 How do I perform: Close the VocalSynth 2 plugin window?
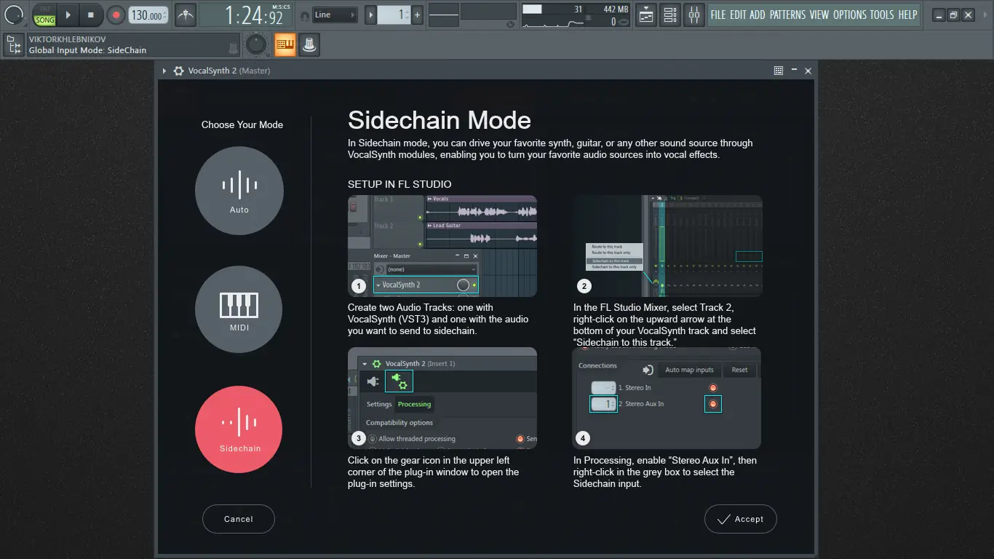click(808, 71)
